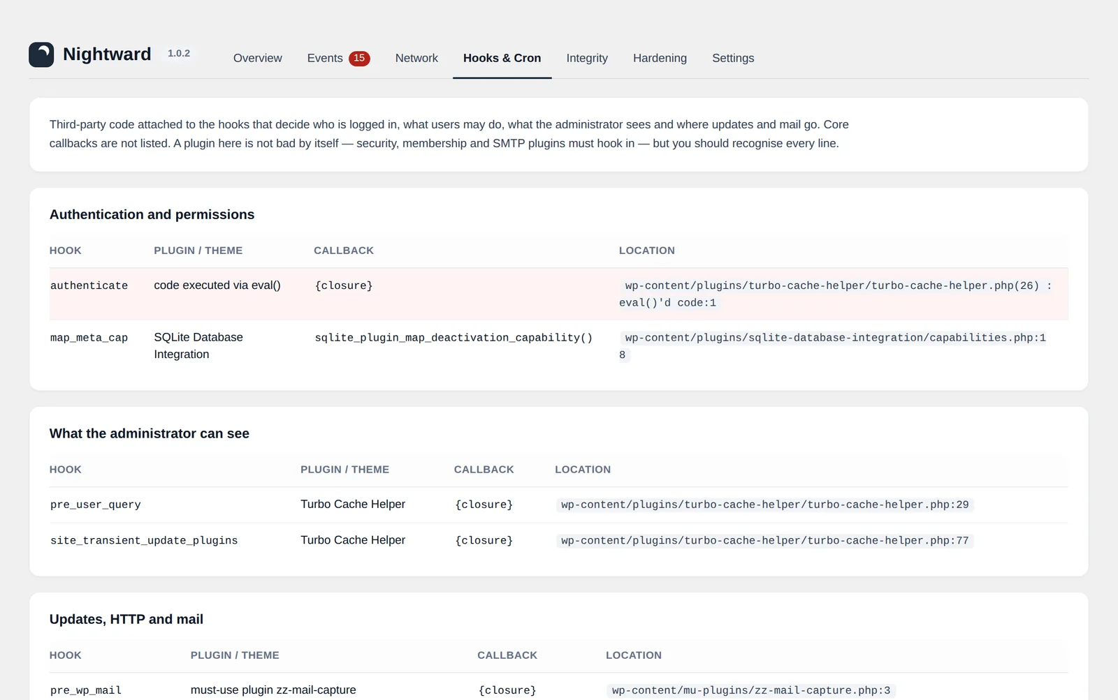The height and width of the screenshot is (700, 1118).
Task: Click LOCATION header in Authentication table
Action: click(x=647, y=251)
